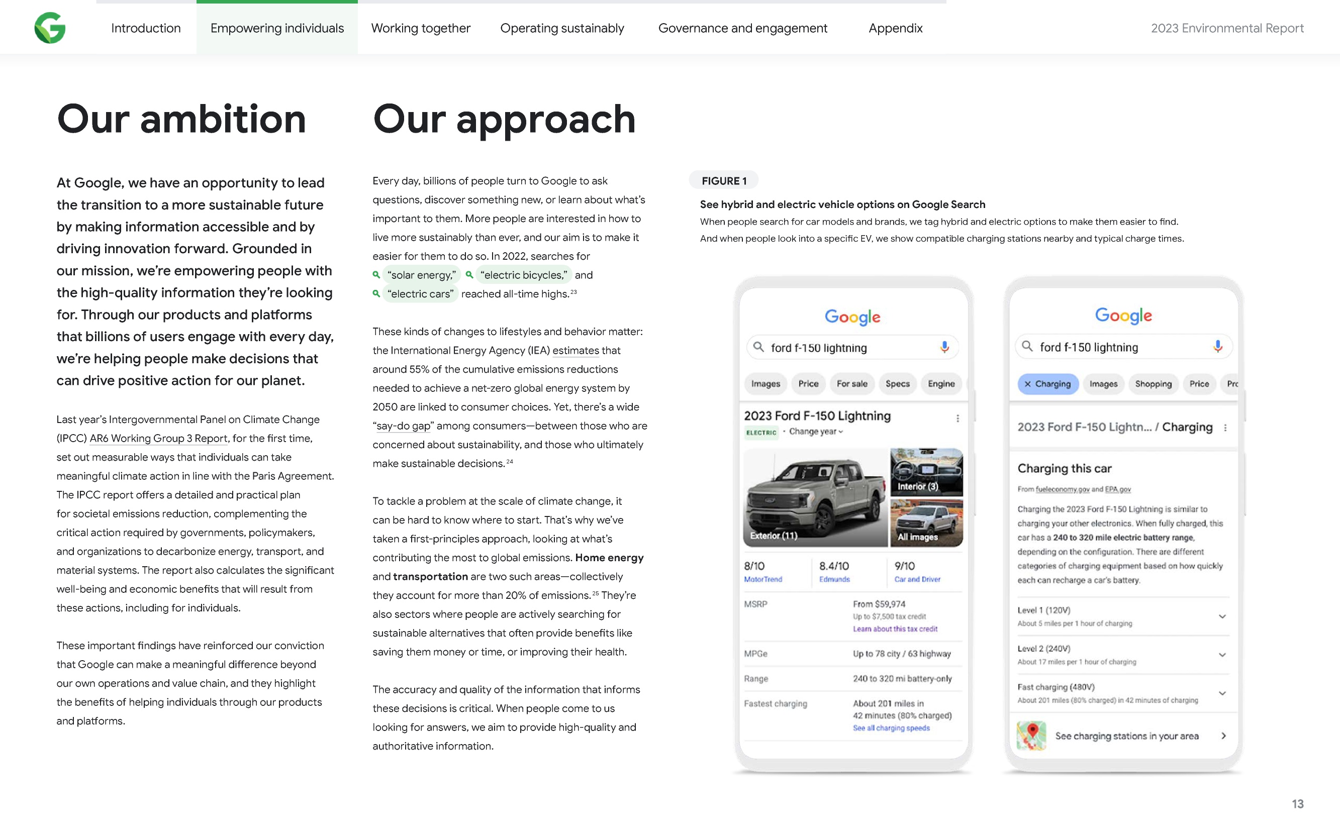Tap microphone icon in right phone search bar
1340x837 pixels.
(1218, 347)
